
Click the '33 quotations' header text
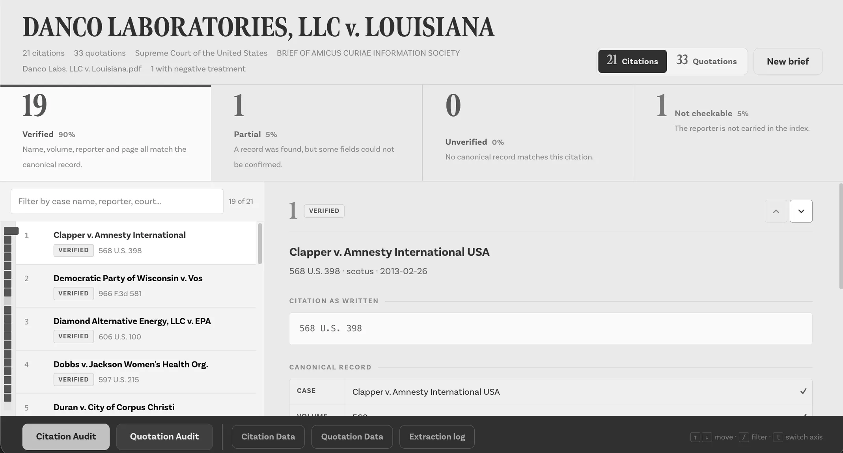click(100, 53)
